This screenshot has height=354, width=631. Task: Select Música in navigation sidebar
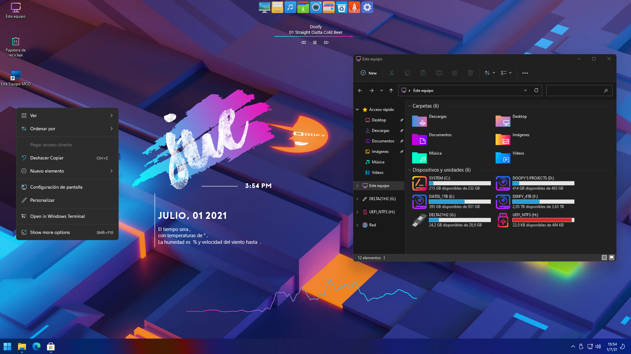click(378, 162)
